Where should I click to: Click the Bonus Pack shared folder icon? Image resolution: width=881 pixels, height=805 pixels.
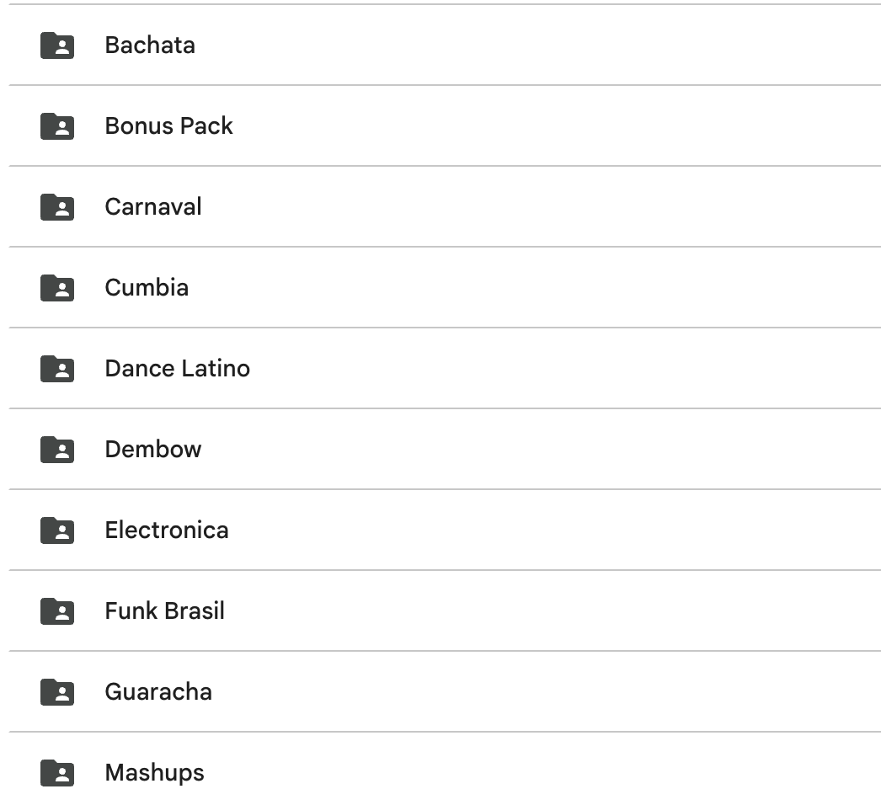pos(57,126)
